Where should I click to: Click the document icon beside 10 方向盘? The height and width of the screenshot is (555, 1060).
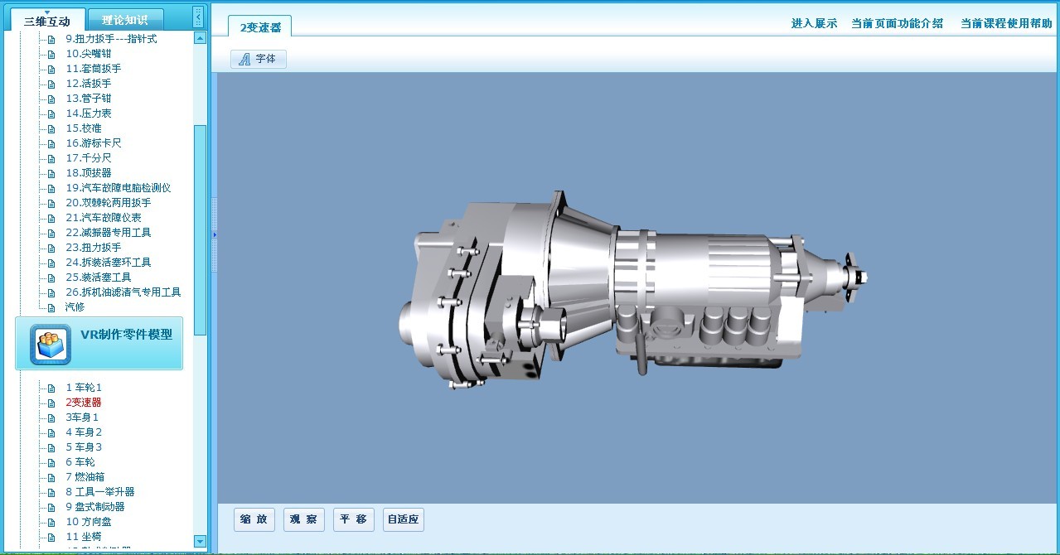click(x=51, y=522)
